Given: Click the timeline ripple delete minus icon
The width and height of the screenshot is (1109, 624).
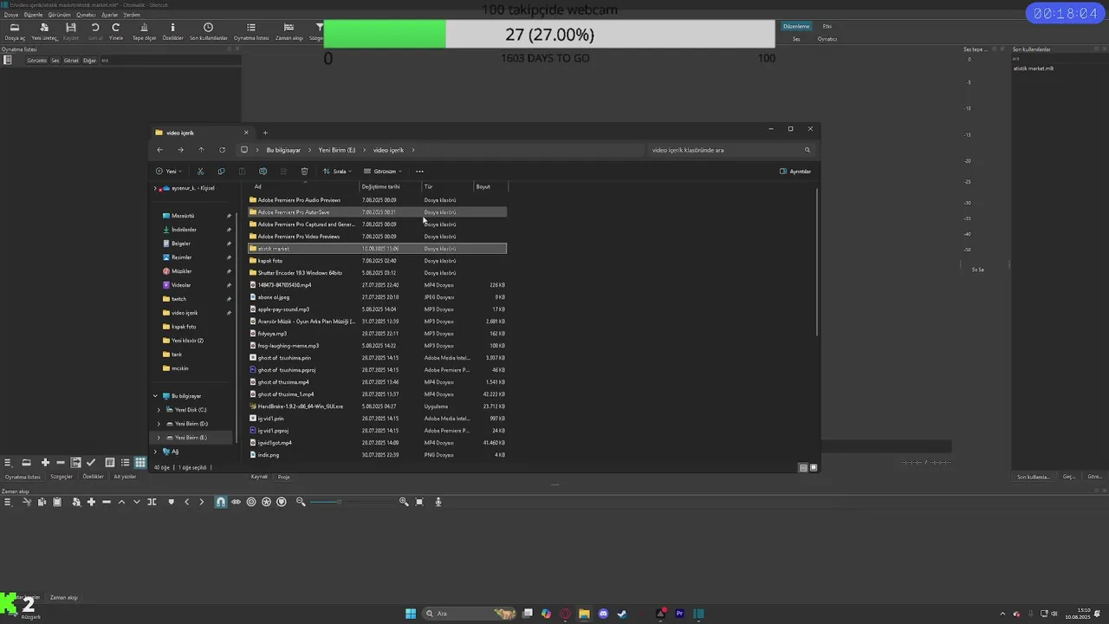Looking at the screenshot, I should click(107, 502).
